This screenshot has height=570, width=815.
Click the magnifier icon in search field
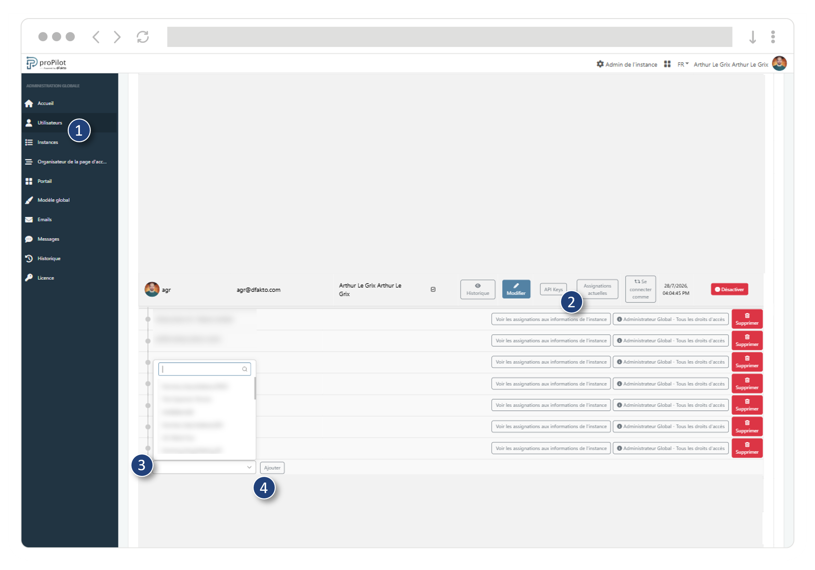[x=245, y=369]
